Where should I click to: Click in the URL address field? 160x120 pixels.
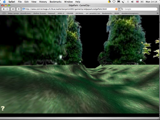click(70, 9)
